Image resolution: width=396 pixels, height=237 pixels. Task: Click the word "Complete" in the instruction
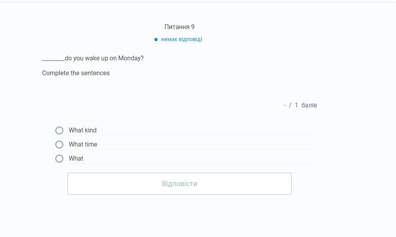tap(55, 73)
